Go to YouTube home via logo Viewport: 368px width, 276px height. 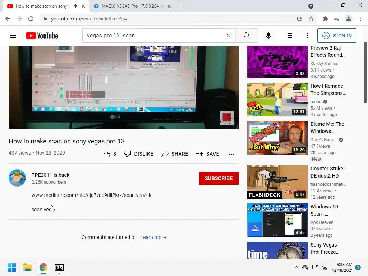click(x=42, y=36)
